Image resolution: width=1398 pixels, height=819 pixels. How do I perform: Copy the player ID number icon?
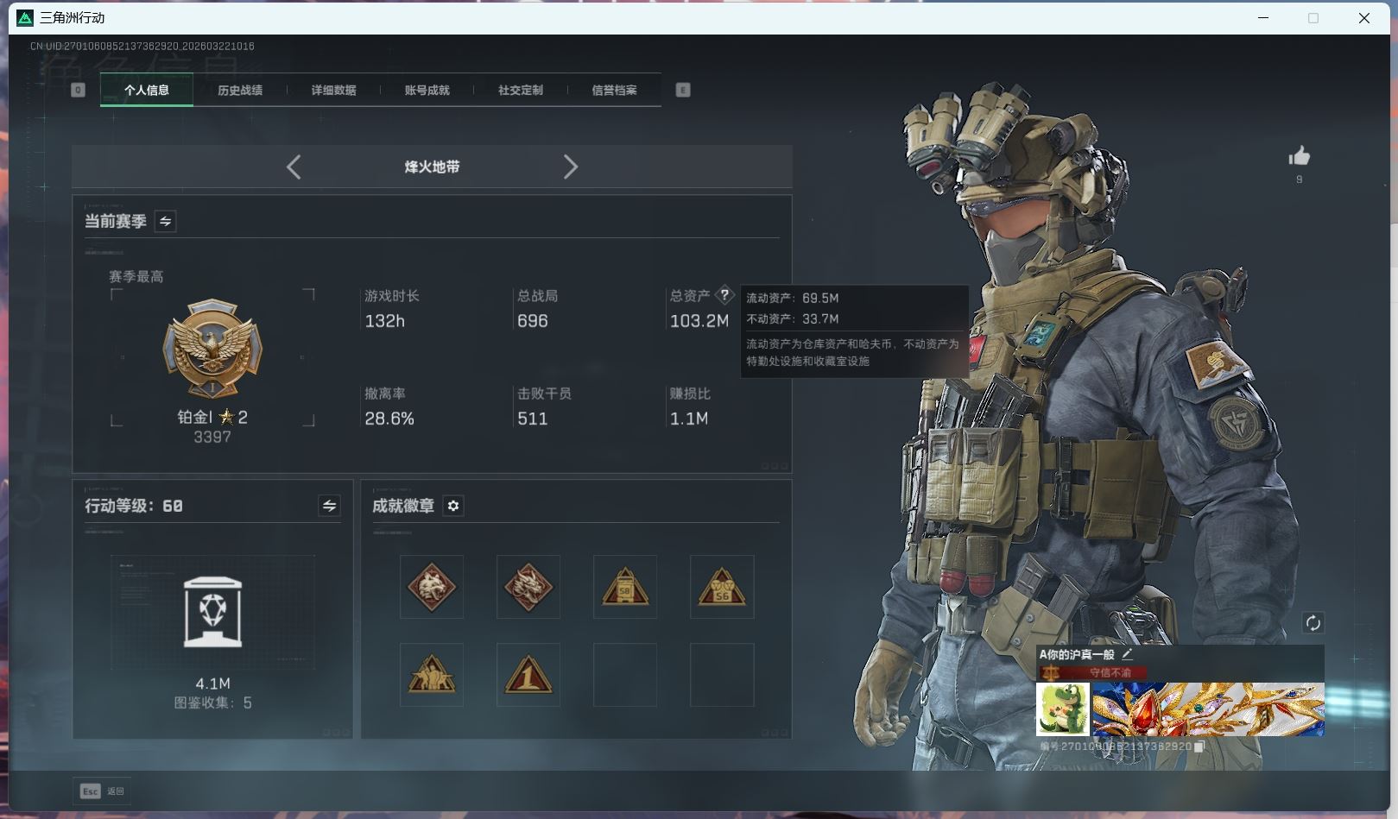(x=1199, y=747)
